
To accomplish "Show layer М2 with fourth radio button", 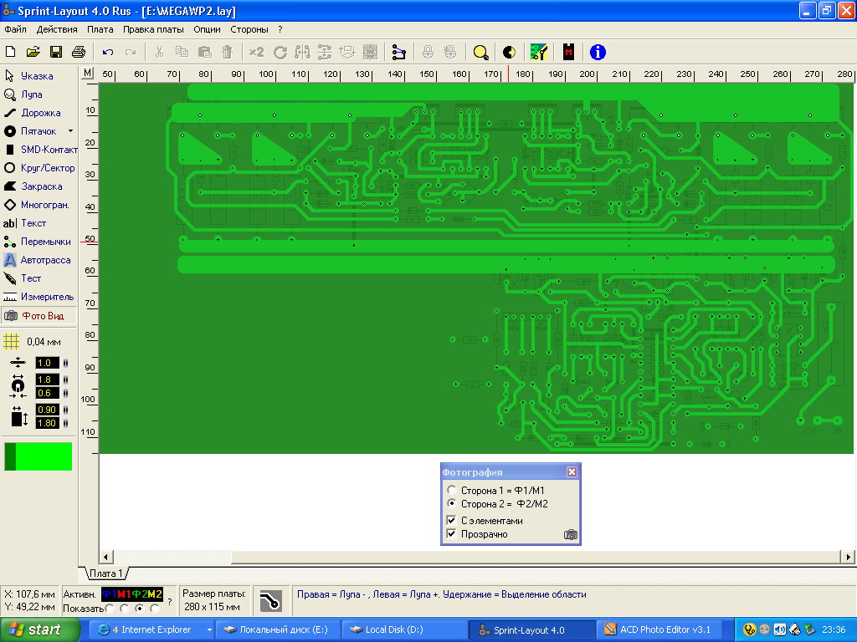I will (155, 608).
